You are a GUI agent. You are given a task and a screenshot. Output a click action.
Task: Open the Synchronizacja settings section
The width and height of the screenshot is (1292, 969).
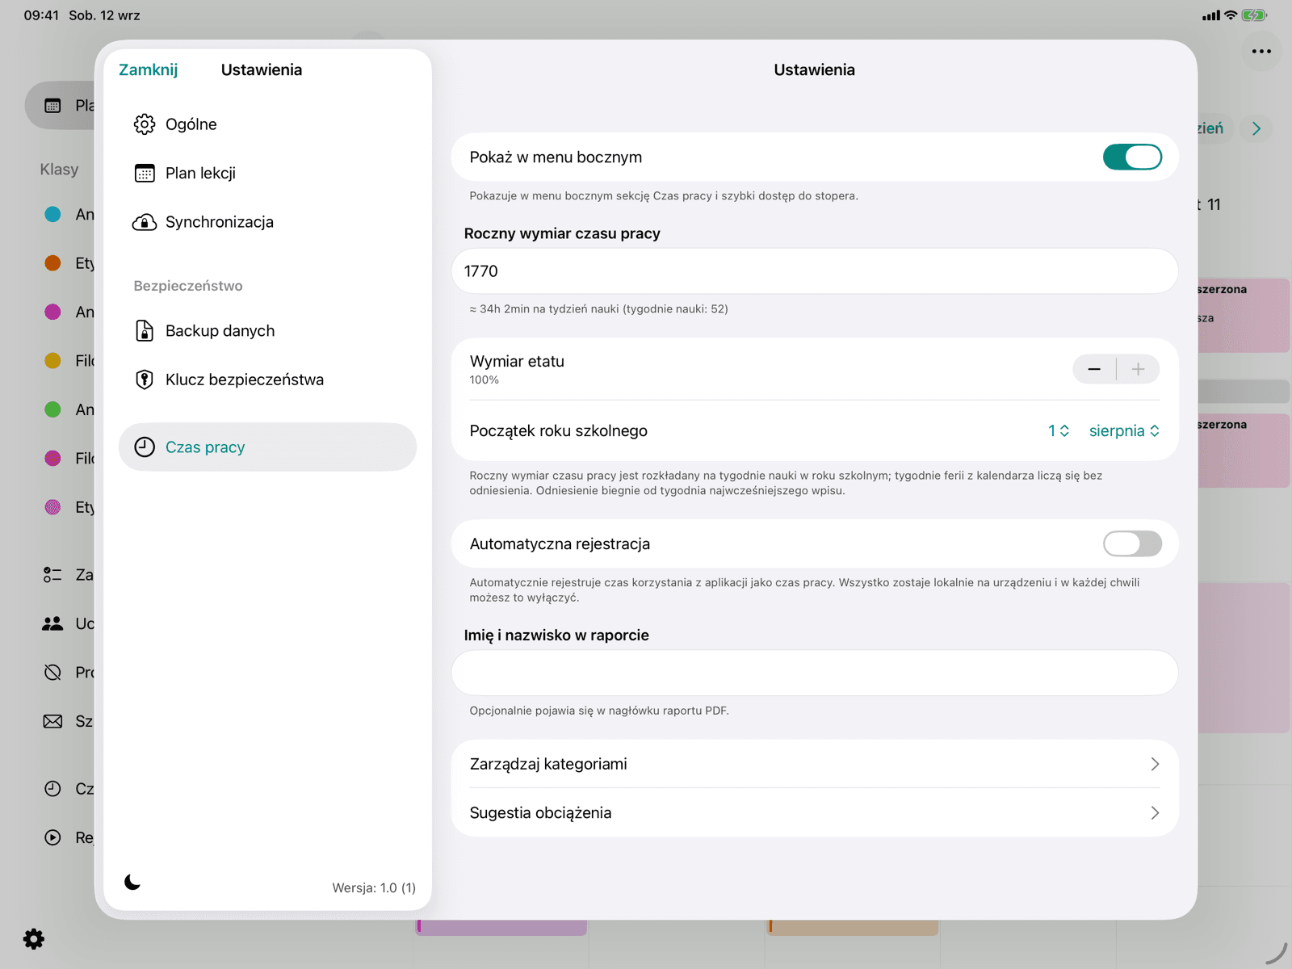pos(267,222)
